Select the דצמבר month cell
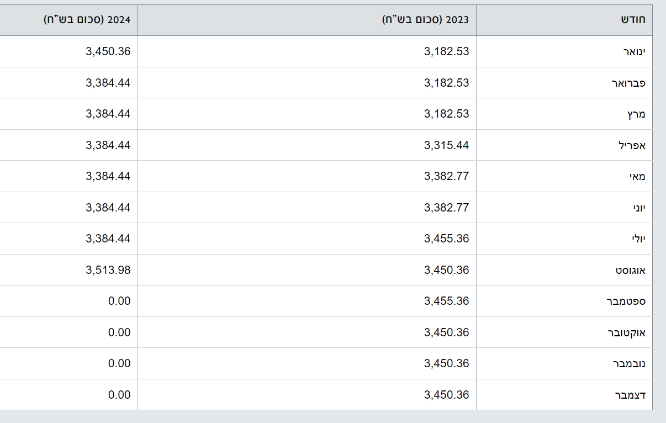666x423 pixels. point(630,395)
